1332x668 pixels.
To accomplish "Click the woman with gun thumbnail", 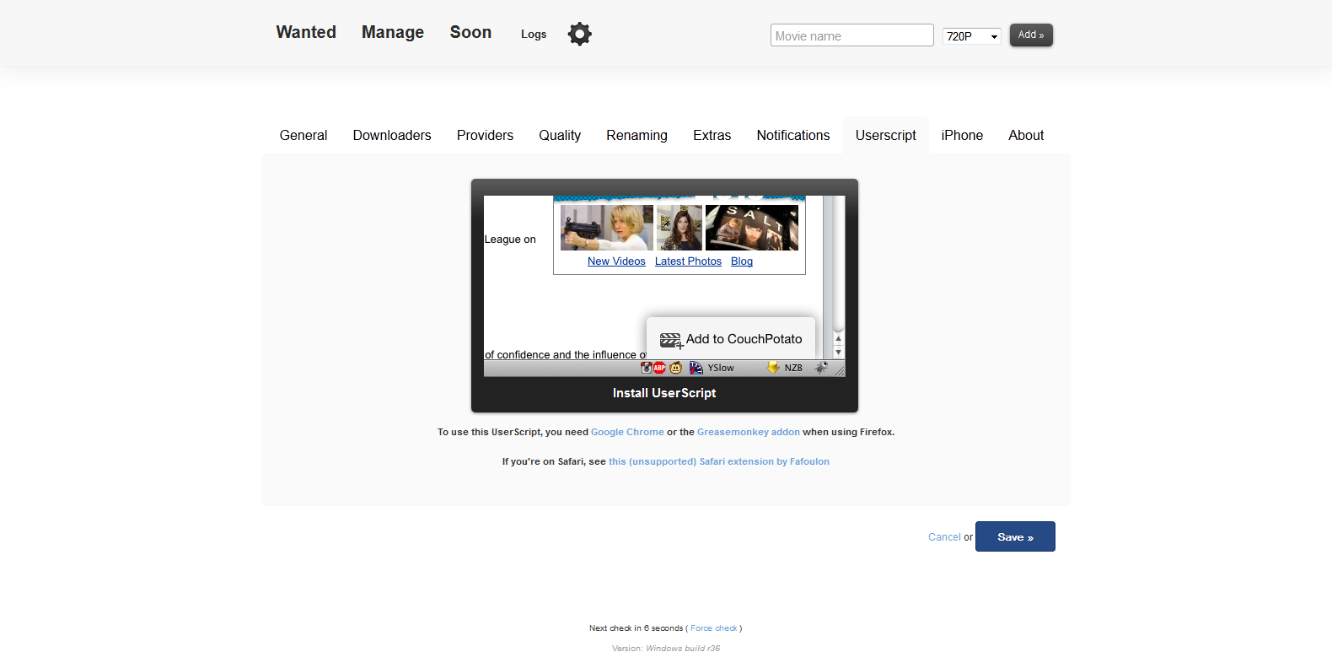I will click(607, 228).
